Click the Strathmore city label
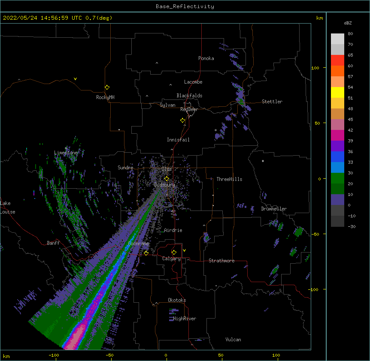 coord(221,261)
